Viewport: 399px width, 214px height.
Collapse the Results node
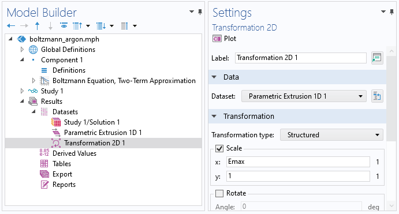tap(22, 101)
